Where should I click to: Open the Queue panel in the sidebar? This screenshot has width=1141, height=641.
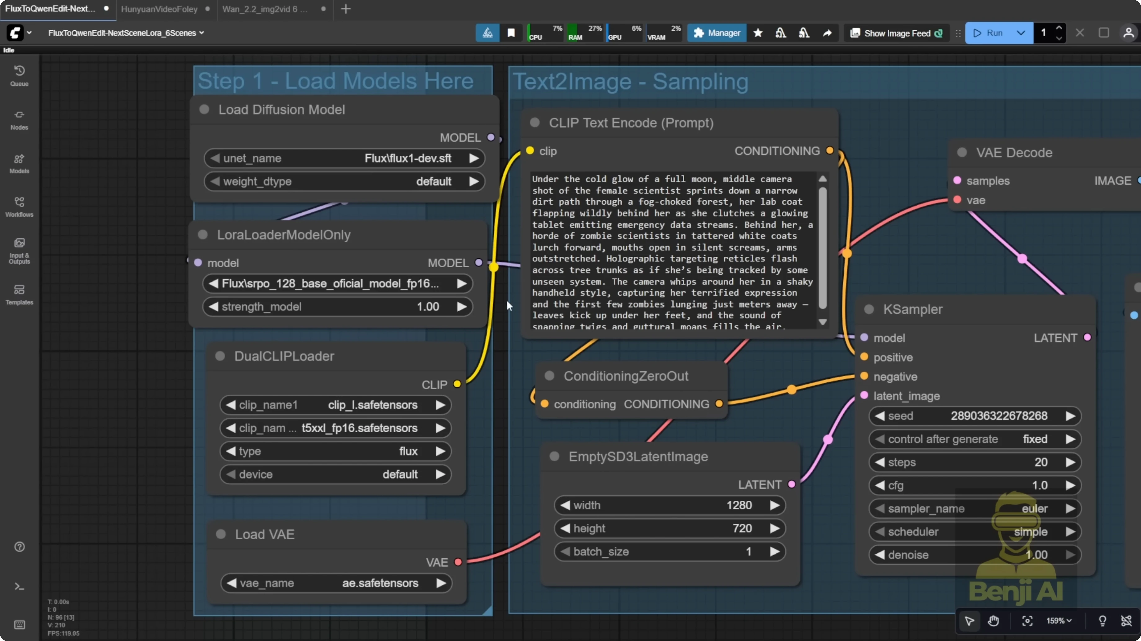click(x=19, y=75)
